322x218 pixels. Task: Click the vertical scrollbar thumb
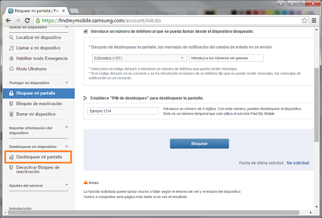317,105
